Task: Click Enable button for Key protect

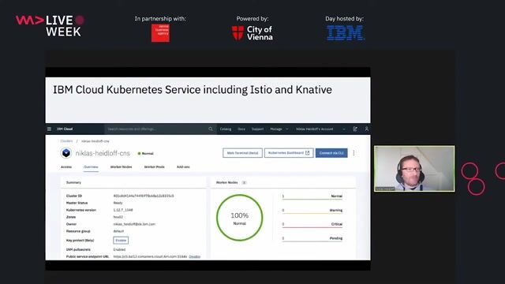Action: [x=121, y=240]
